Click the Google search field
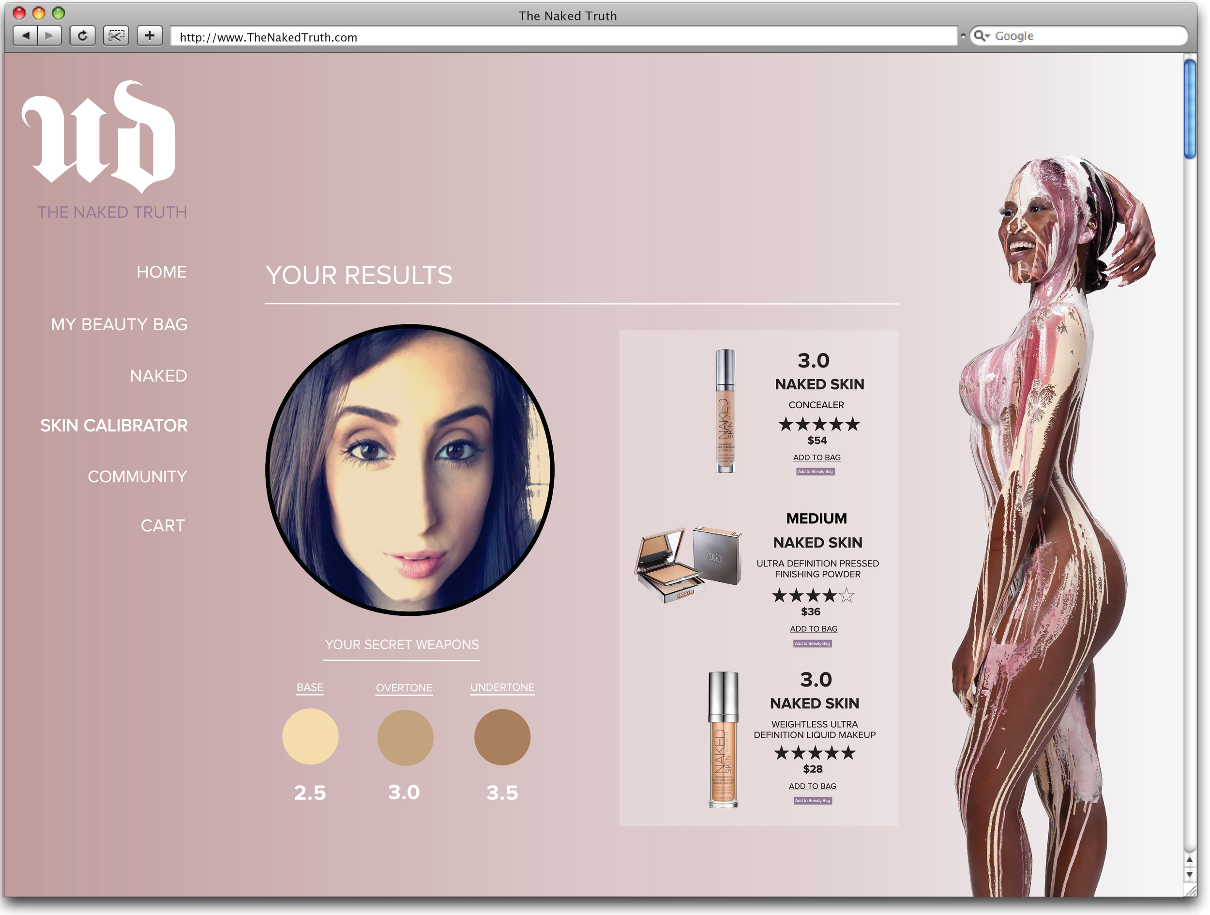This screenshot has width=1210, height=915. pyautogui.click(x=1079, y=36)
